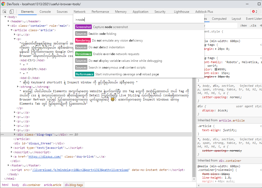
Task: Open the Sources tab
Action: coord(62,11)
